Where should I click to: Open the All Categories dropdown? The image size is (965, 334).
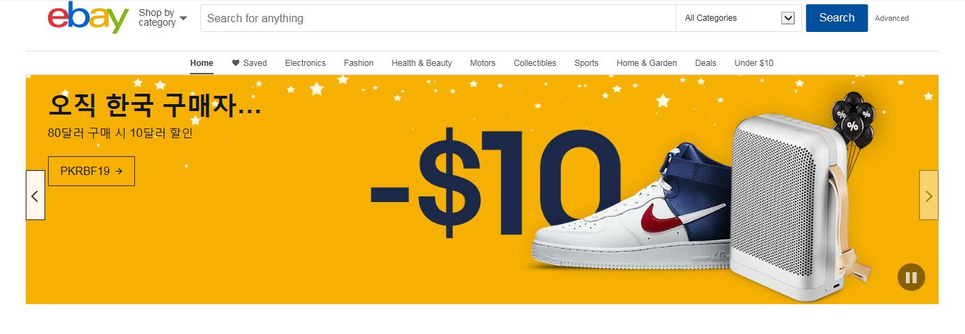tap(739, 18)
